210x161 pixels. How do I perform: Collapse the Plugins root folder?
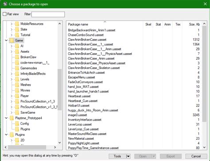(6, 134)
